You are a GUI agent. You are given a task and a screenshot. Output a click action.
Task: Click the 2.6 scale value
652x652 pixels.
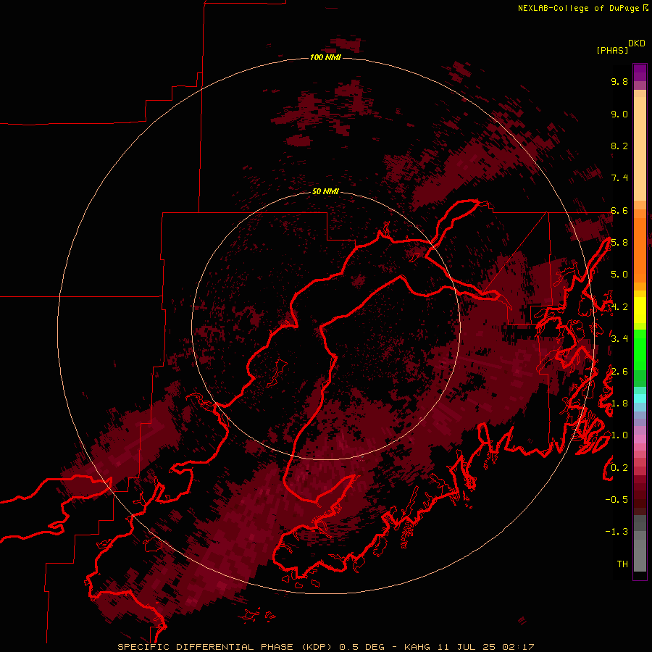coord(619,372)
